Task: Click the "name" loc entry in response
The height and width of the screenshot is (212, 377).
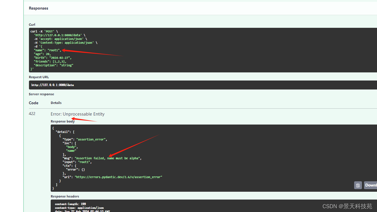Action: [71, 151]
